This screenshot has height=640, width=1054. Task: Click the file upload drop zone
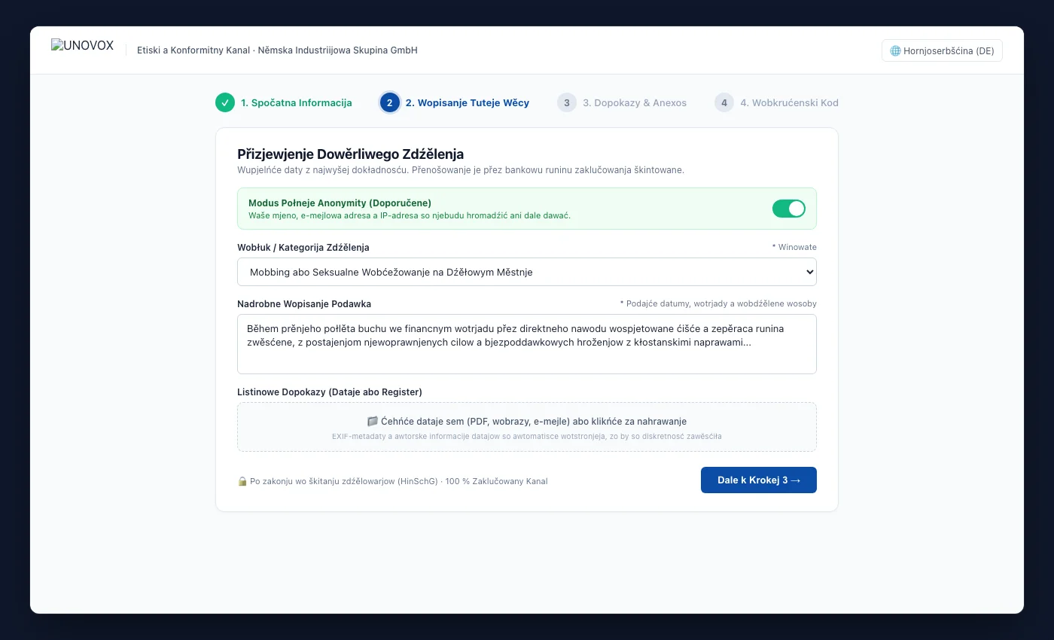point(527,427)
